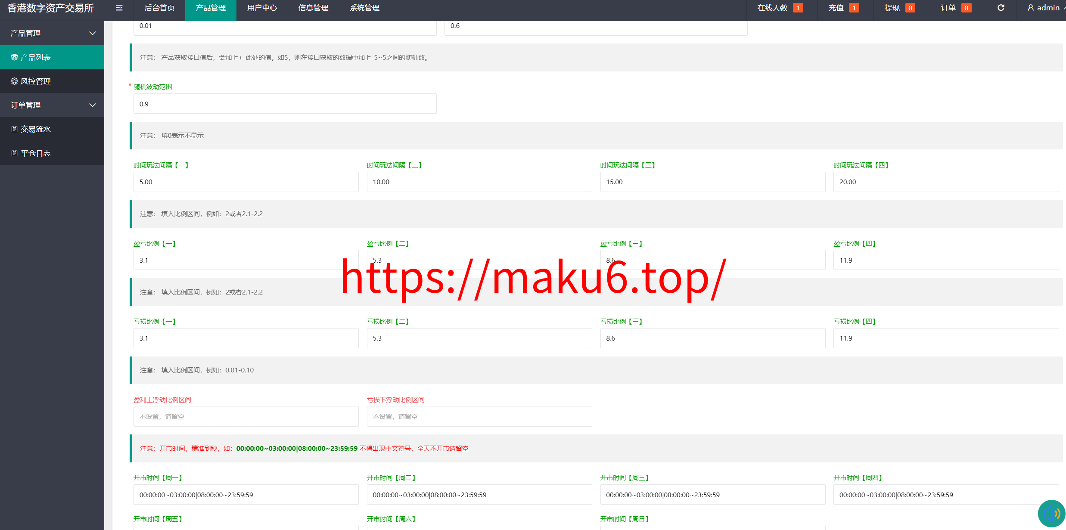
Task: Edit 亏损比例【三】 field
Action: 713,338
